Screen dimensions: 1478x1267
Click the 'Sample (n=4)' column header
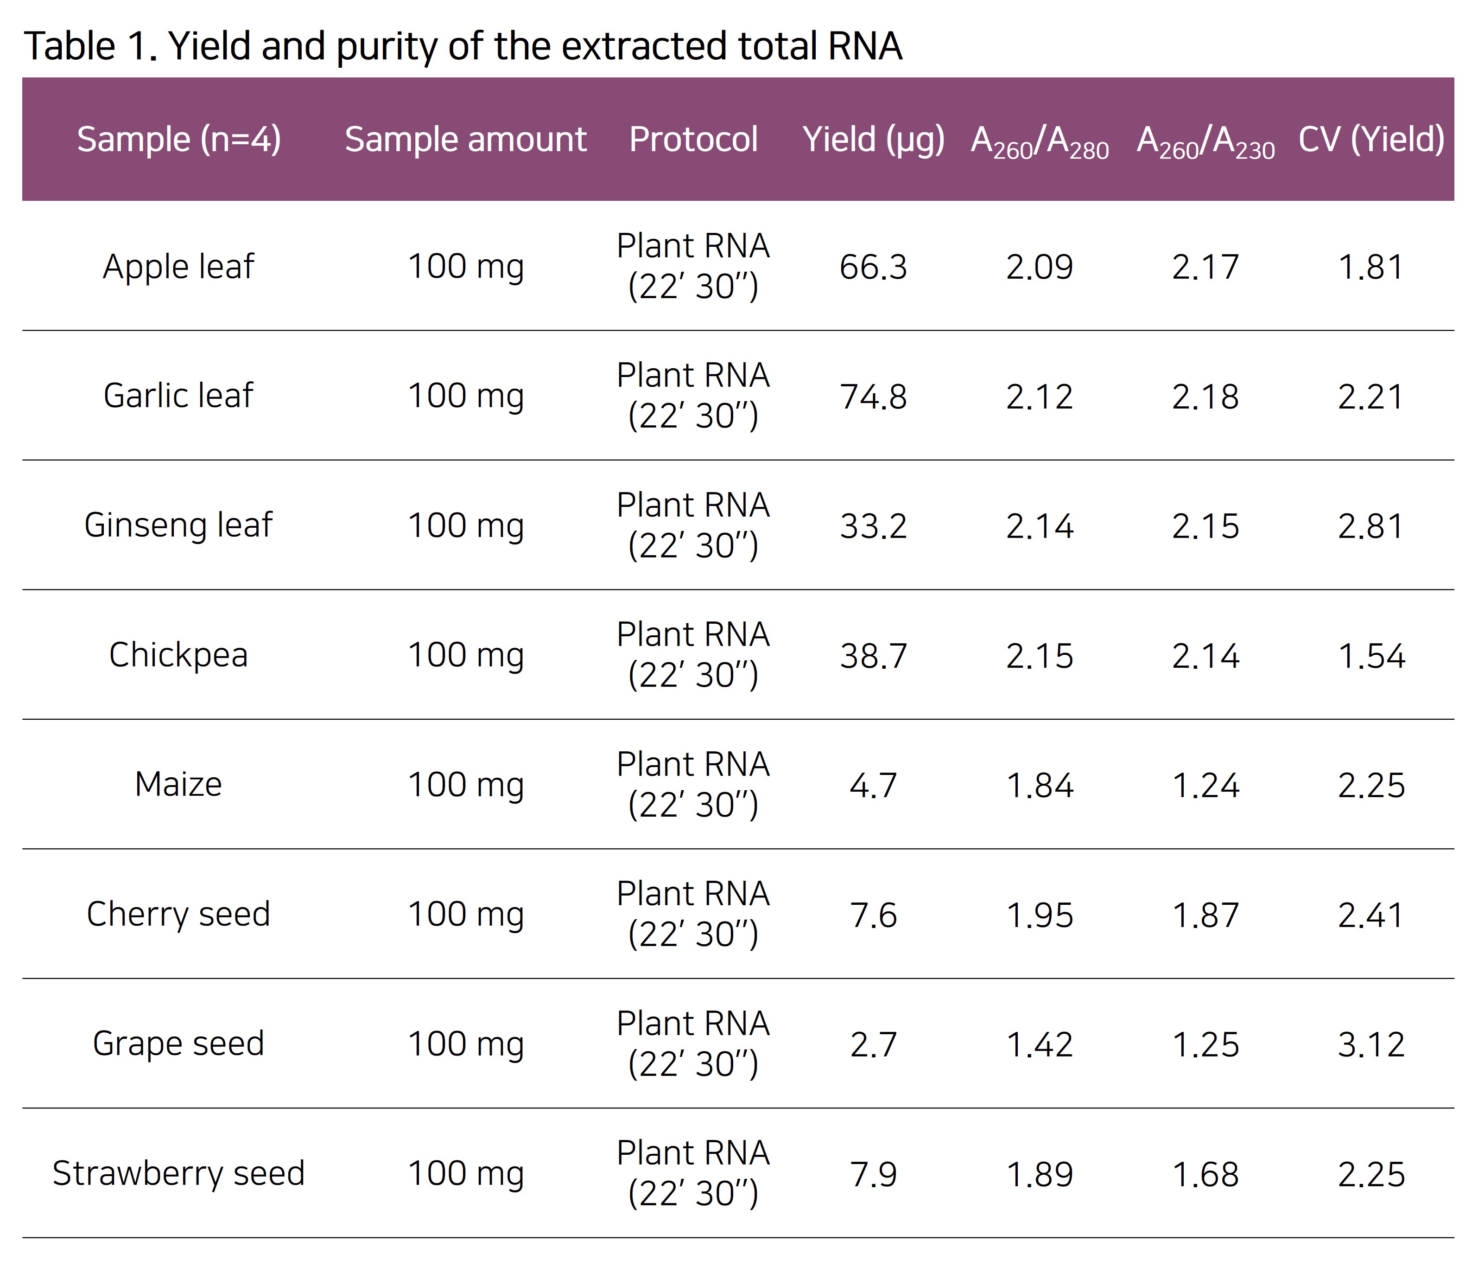(x=178, y=139)
